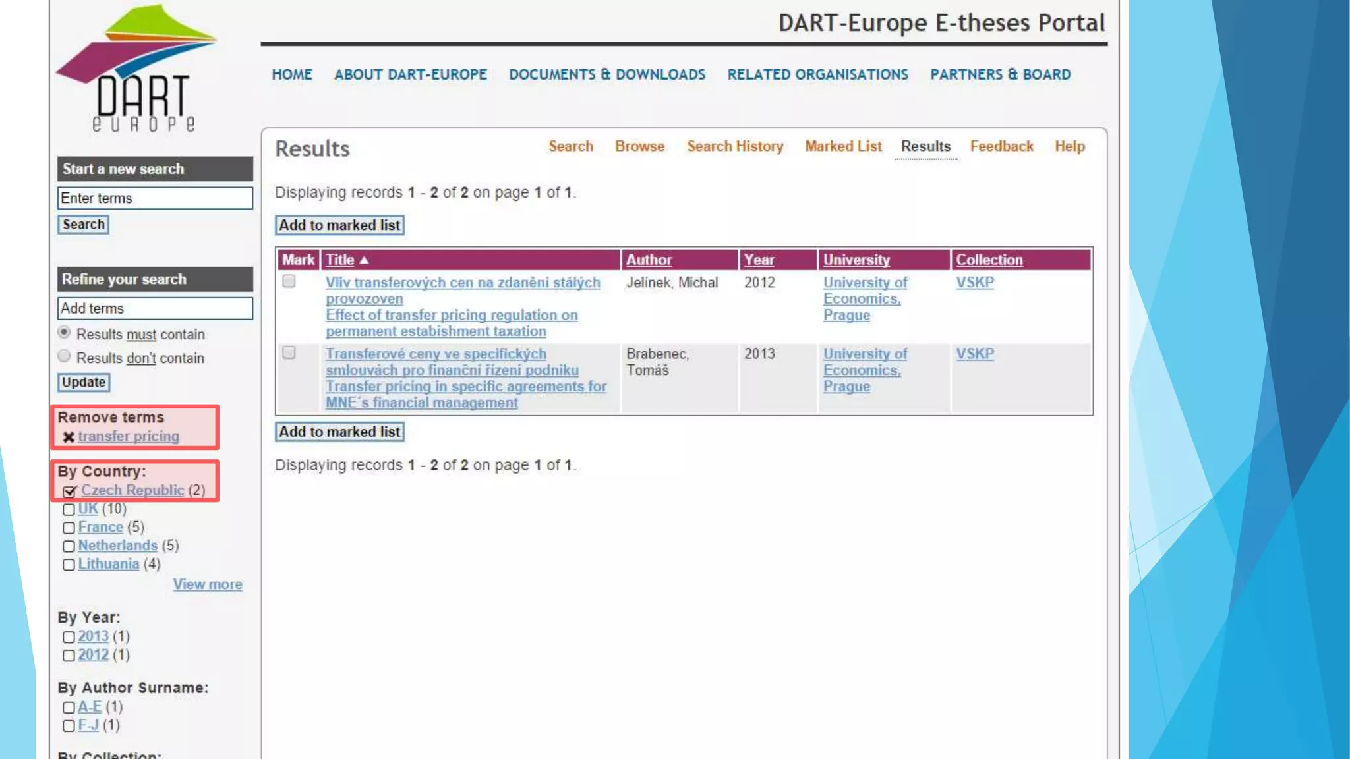Sort results by University column header

(856, 260)
